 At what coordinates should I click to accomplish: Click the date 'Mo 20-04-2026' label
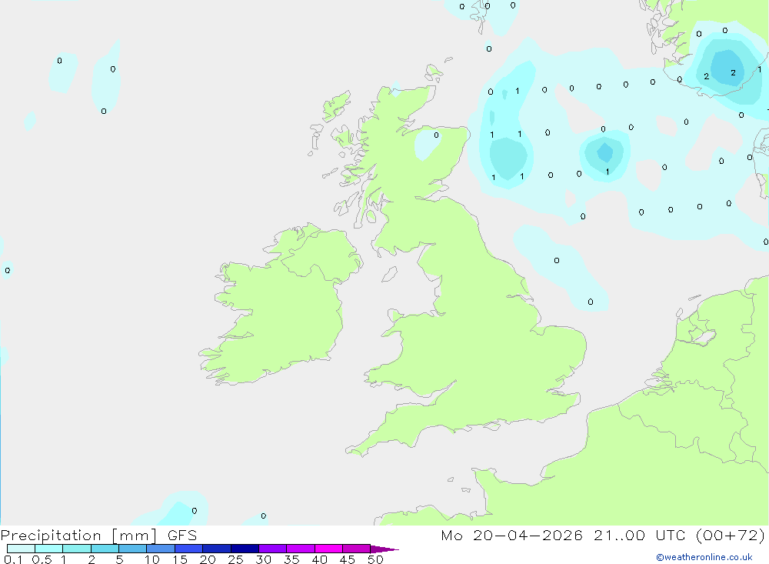[x=511, y=535]
